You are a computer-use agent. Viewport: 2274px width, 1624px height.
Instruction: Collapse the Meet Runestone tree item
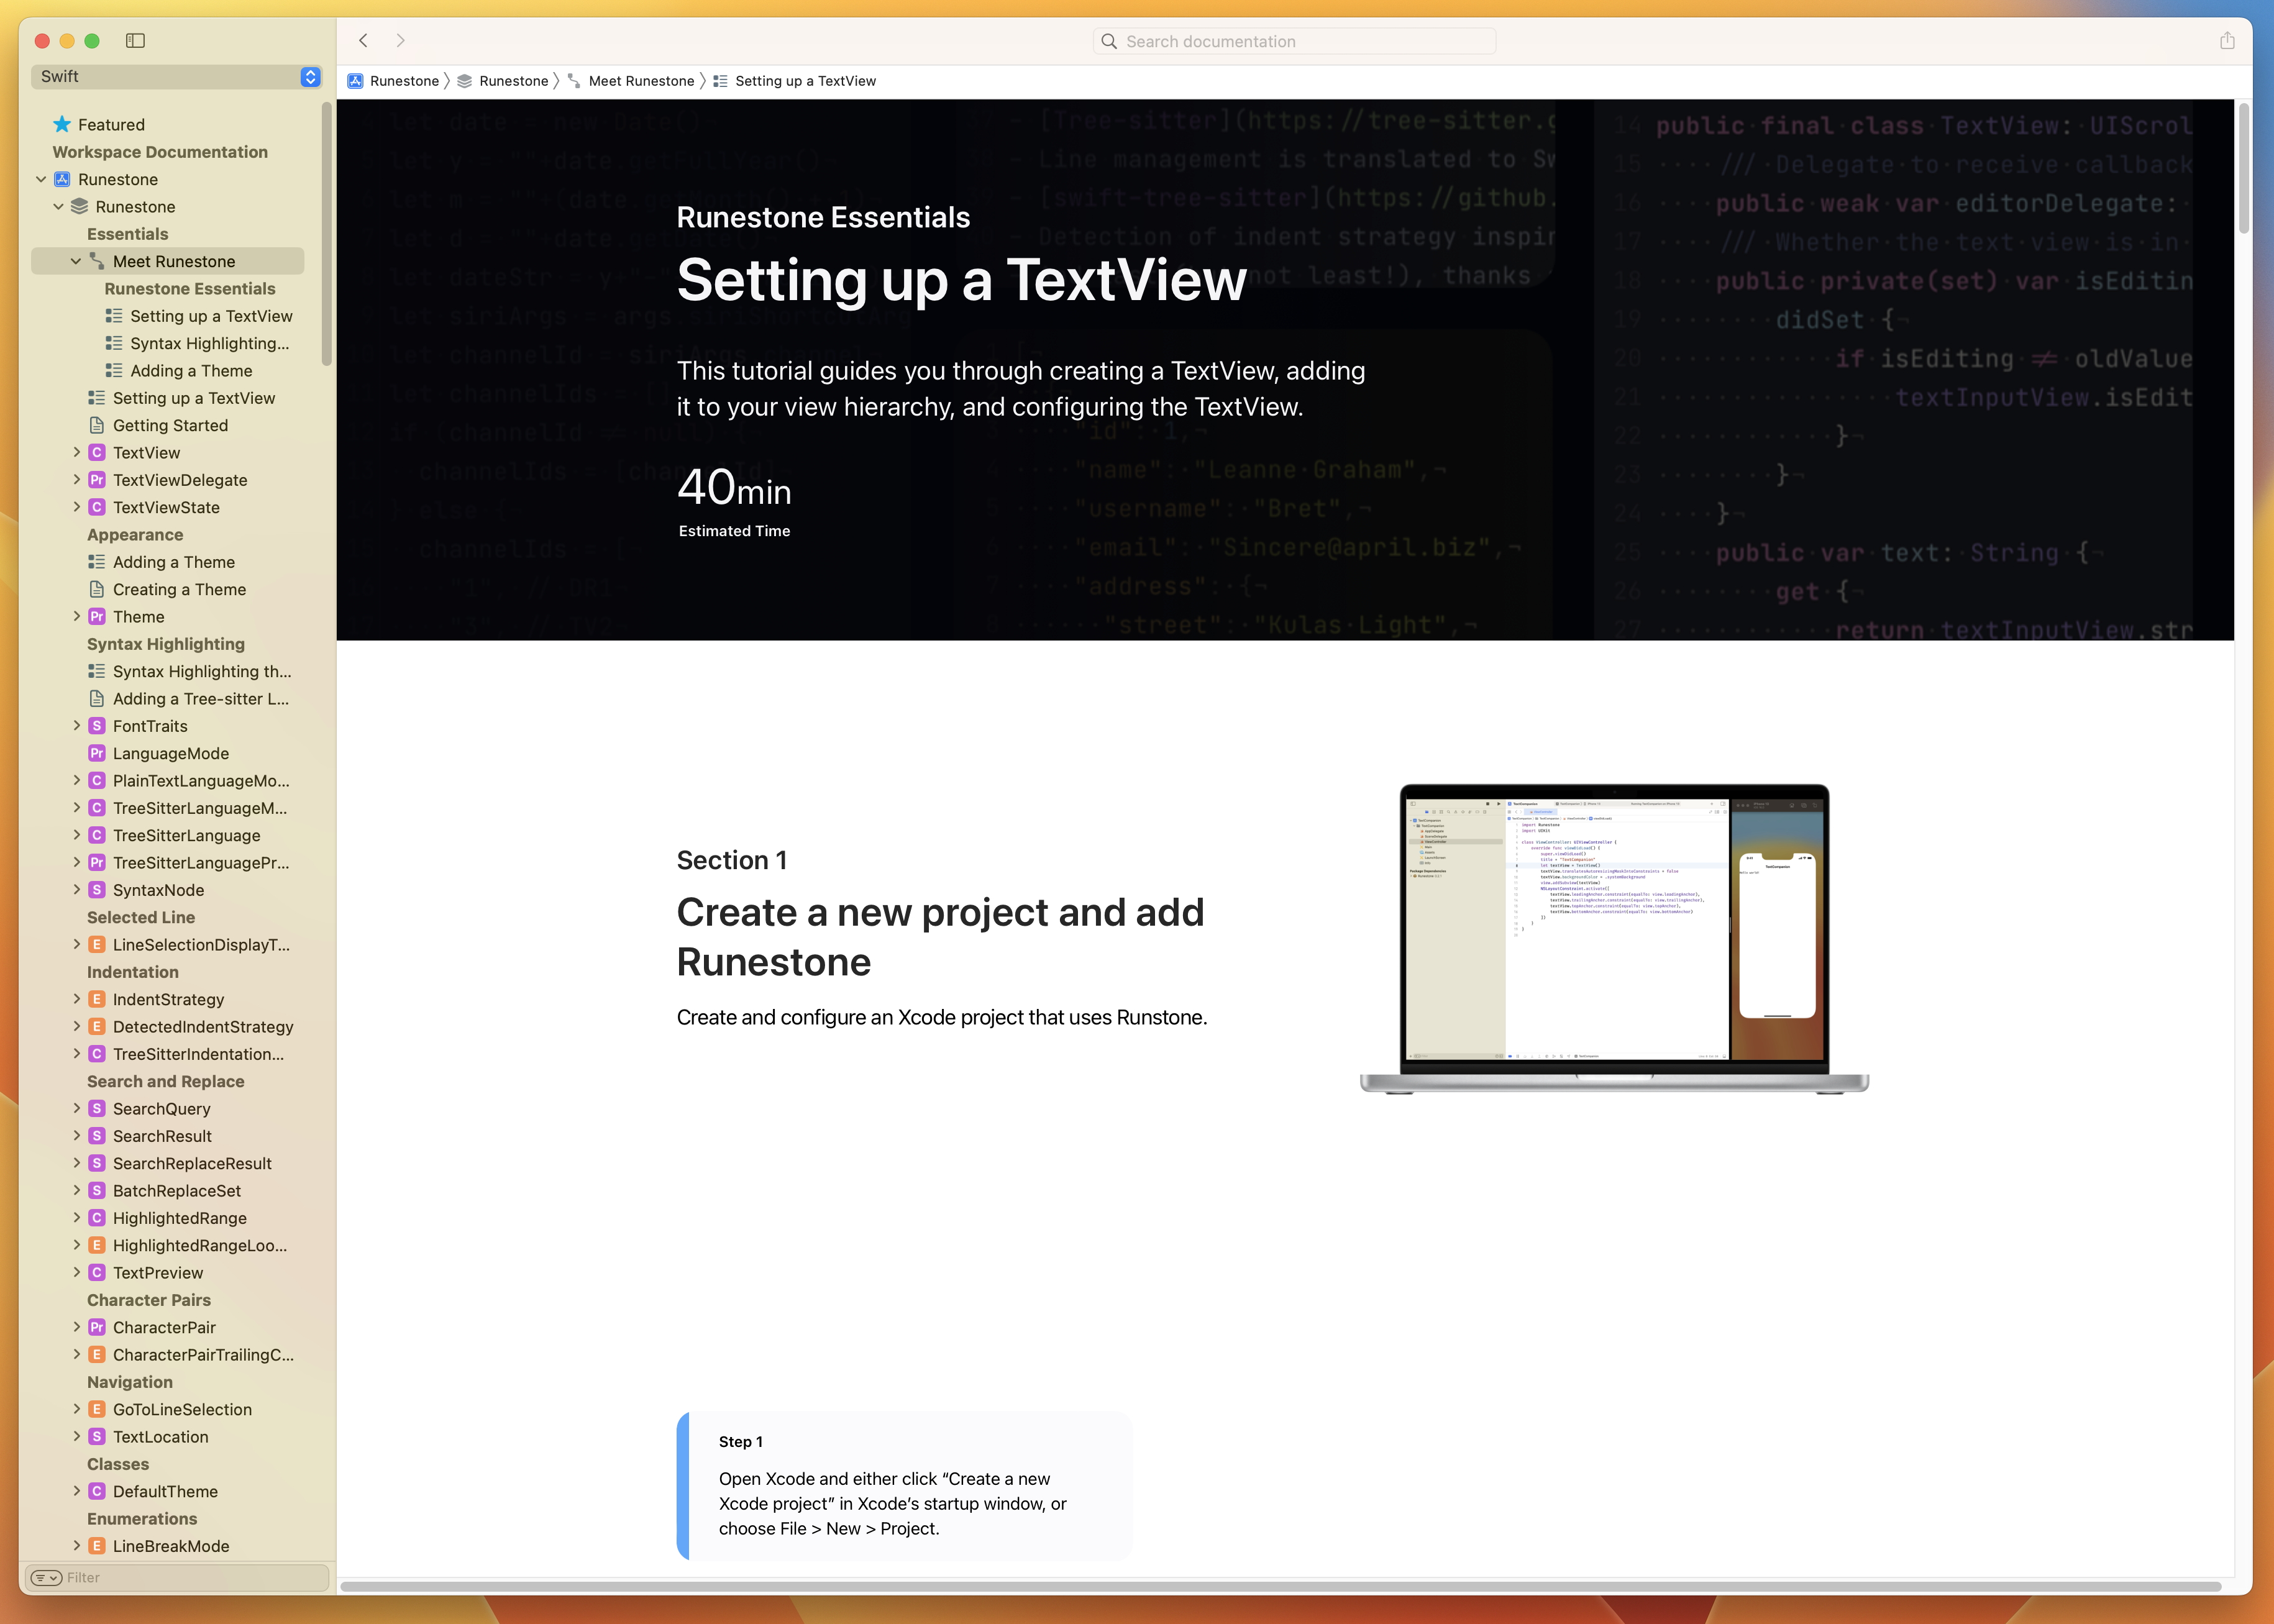76,261
